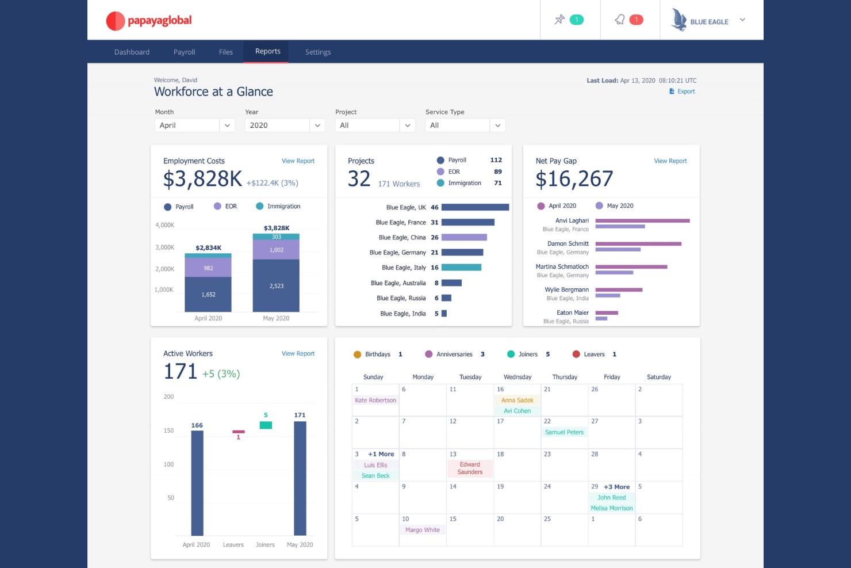The image size is (851, 568).
Task: Open Melisa Morrison calendar event
Action: click(x=611, y=508)
